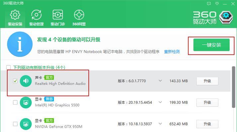Minimize the 360驱动大师 window

(225, 4)
